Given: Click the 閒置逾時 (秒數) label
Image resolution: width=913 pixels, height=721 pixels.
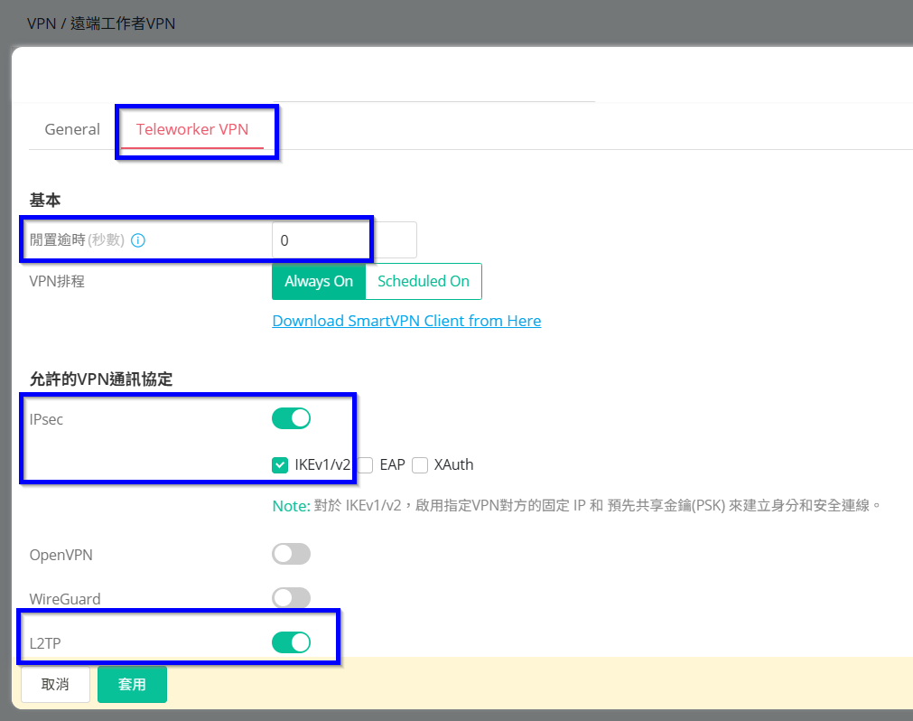Looking at the screenshot, I should [77, 240].
